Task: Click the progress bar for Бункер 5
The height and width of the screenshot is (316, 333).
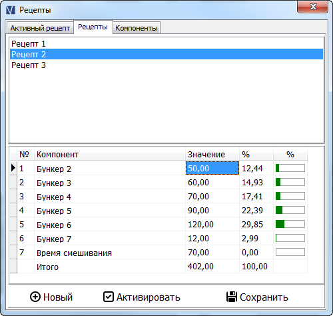Action: [x=290, y=210]
